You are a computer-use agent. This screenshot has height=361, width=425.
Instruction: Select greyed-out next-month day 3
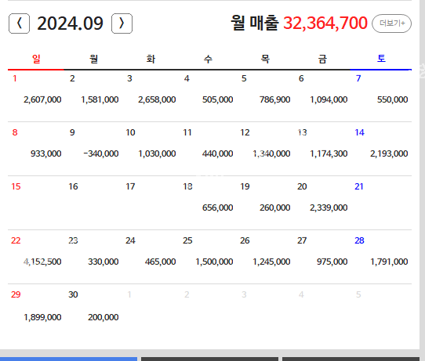click(x=265, y=311)
